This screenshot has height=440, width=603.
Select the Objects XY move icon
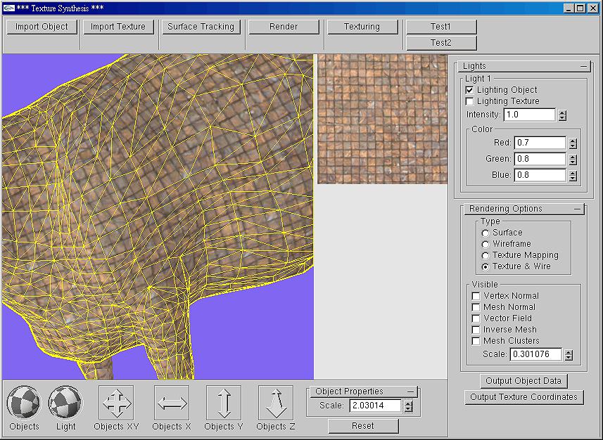(117, 403)
